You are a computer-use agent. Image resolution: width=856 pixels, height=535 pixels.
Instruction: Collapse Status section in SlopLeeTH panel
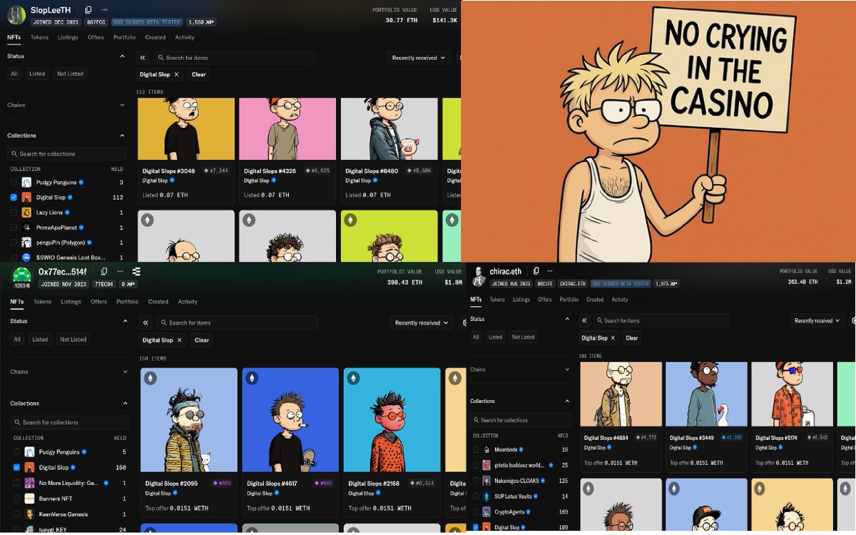pos(122,56)
